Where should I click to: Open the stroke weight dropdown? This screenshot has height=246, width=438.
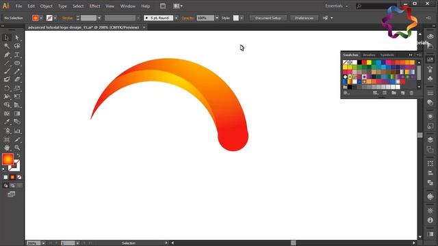click(x=99, y=18)
